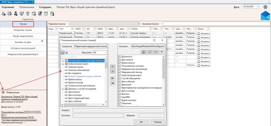Click the printer-with-plus toolbar icon

pyautogui.click(x=40, y=14)
